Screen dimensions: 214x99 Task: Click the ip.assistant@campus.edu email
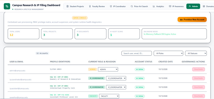pyautogui.click(x=19, y=88)
